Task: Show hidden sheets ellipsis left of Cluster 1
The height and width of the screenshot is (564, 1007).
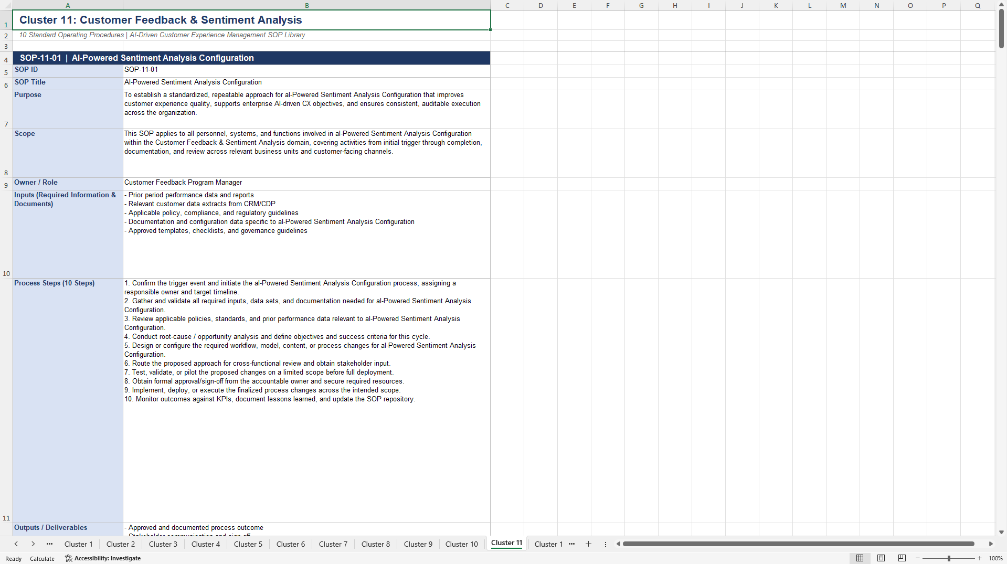Action: tap(49, 544)
